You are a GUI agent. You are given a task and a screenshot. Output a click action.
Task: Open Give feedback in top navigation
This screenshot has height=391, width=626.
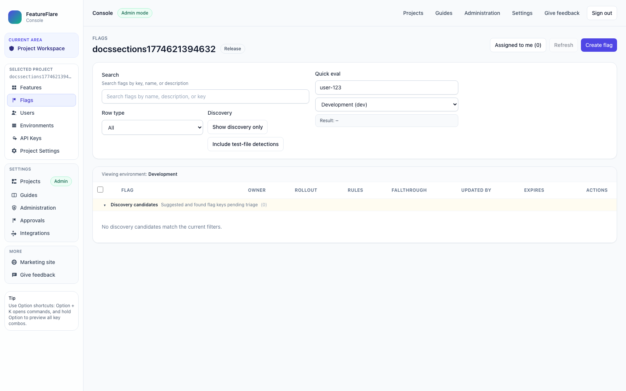tap(562, 13)
